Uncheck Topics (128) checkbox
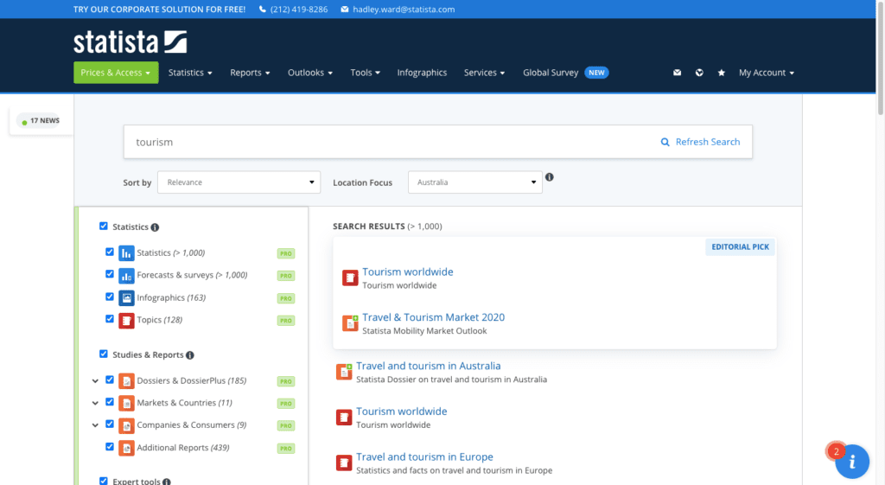Screen dimensions: 885x485 (110, 318)
